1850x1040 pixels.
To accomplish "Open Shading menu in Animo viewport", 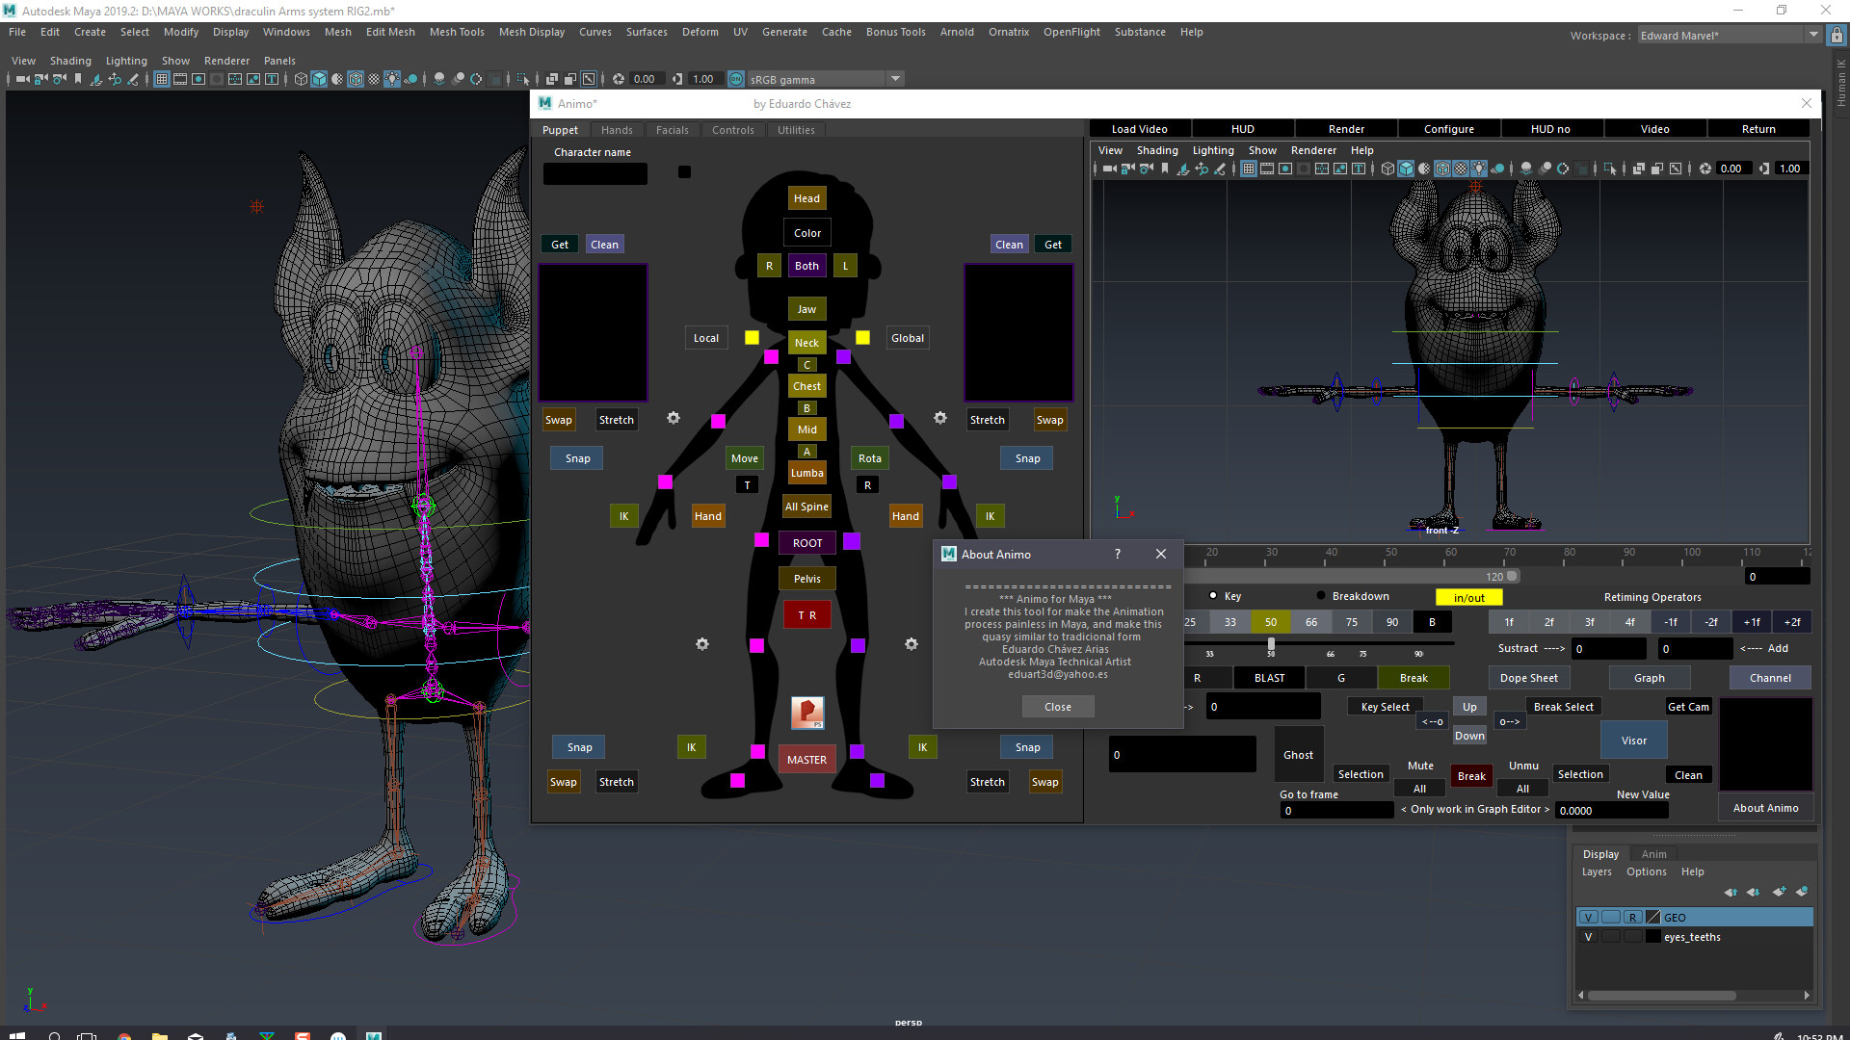I will (x=1157, y=150).
